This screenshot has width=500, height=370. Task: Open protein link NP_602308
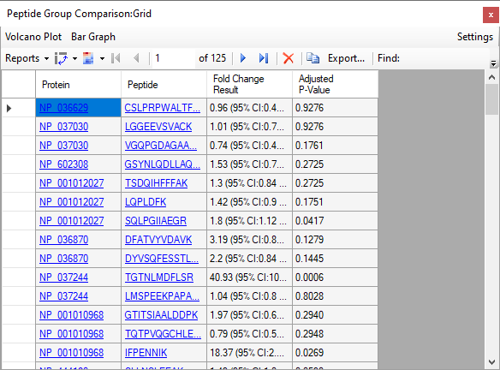(x=63, y=164)
